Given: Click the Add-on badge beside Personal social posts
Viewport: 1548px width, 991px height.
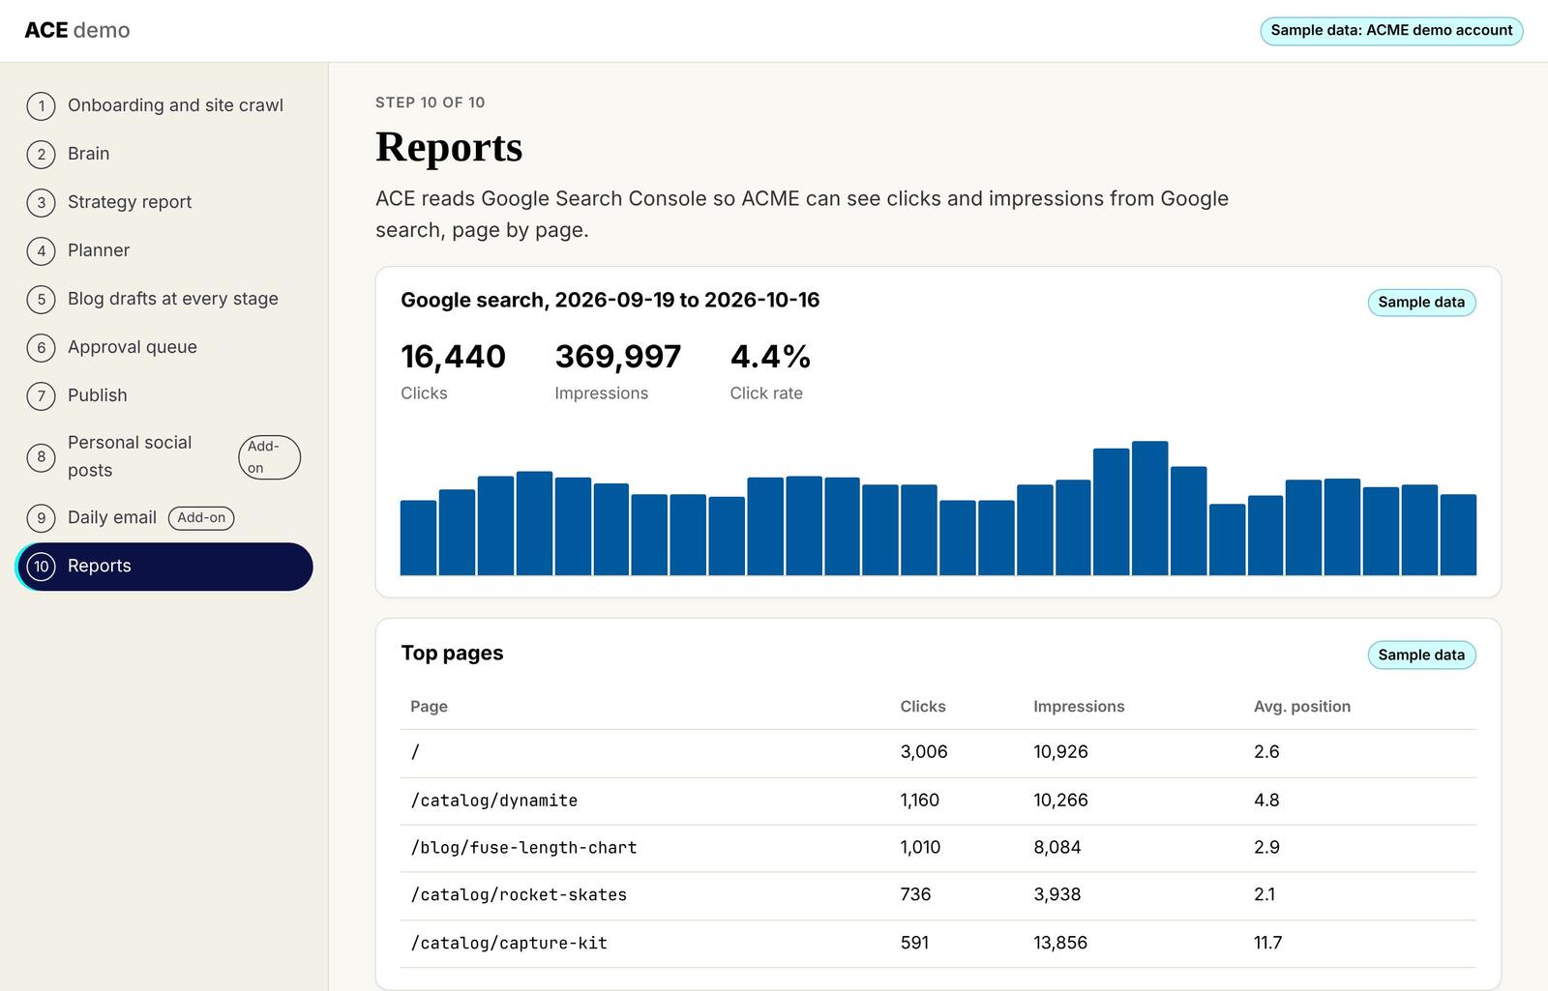Looking at the screenshot, I should pos(269,457).
